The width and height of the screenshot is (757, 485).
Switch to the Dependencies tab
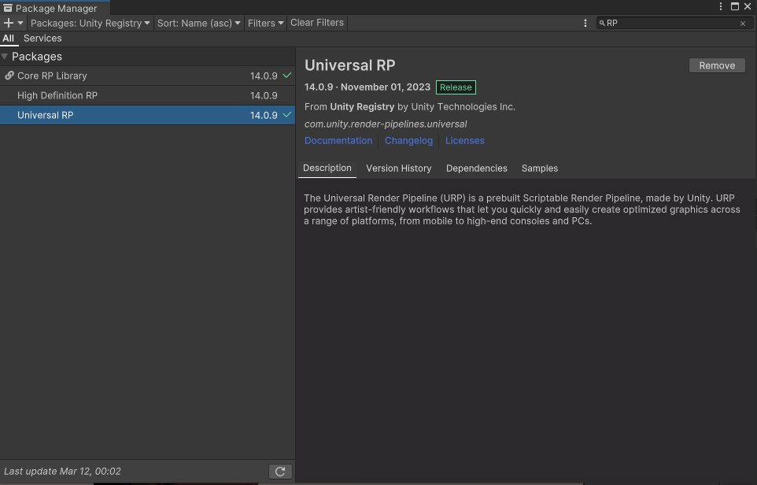pos(477,168)
